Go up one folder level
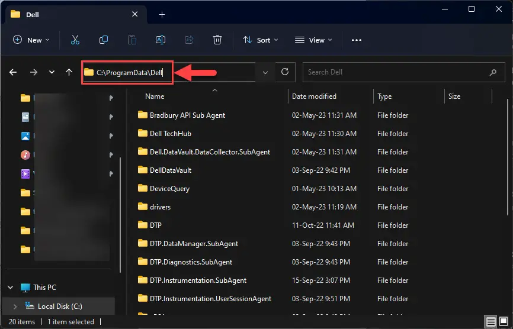This screenshot has width=513, height=329. [x=69, y=72]
